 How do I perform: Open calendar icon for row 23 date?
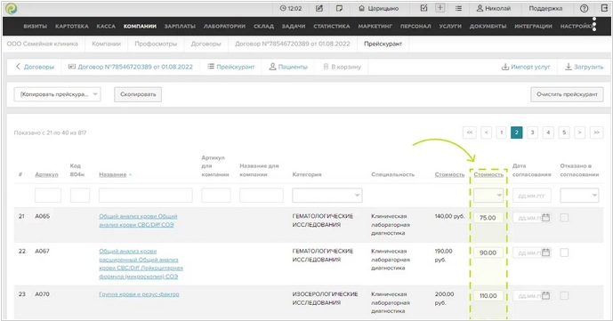(546, 295)
